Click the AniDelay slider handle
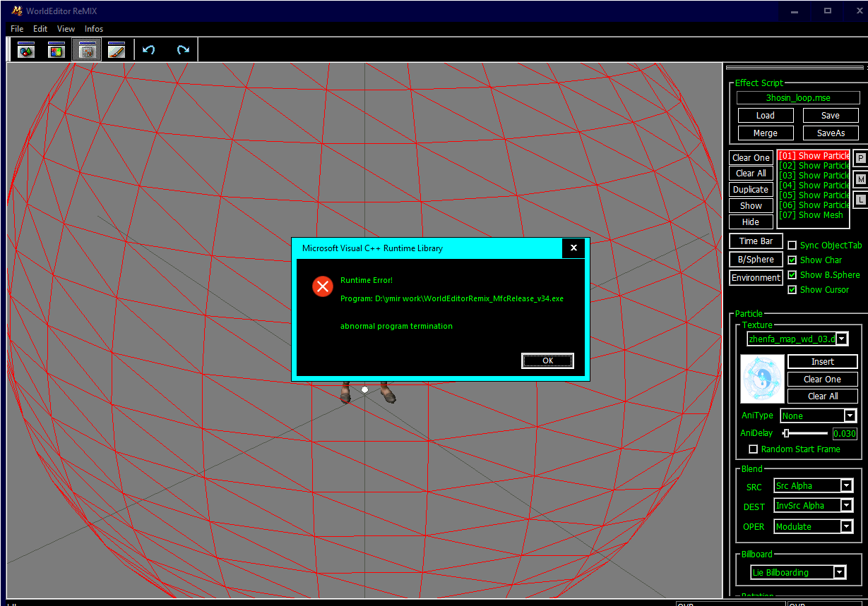Image resolution: width=868 pixels, height=606 pixels. pos(786,433)
